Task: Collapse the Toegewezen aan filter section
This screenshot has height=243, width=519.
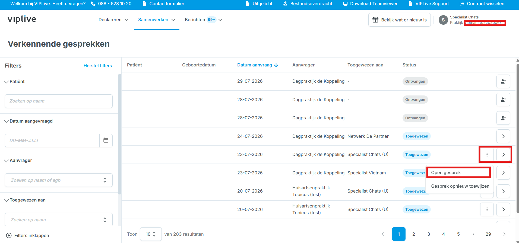Action: point(25,200)
